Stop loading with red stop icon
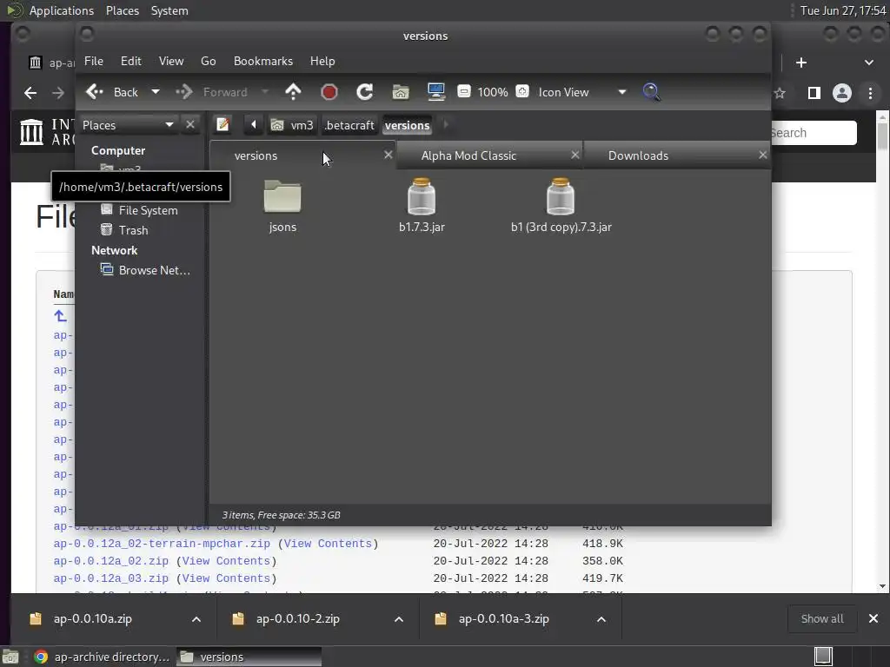890x667 pixels. click(x=329, y=92)
